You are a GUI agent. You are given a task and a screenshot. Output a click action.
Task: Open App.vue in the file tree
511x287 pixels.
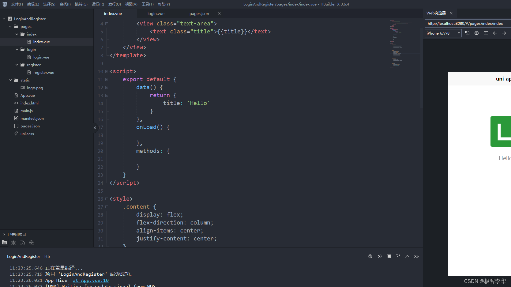pos(28,95)
